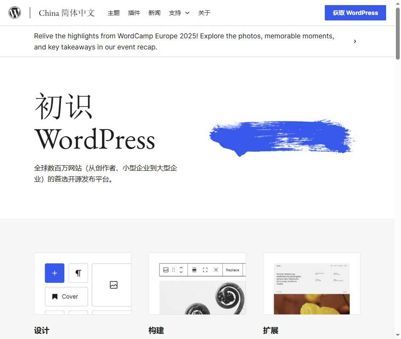Grab the drag handle dots icon
The height and width of the screenshot is (339, 401).
pyautogui.click(x=174, y=270)
